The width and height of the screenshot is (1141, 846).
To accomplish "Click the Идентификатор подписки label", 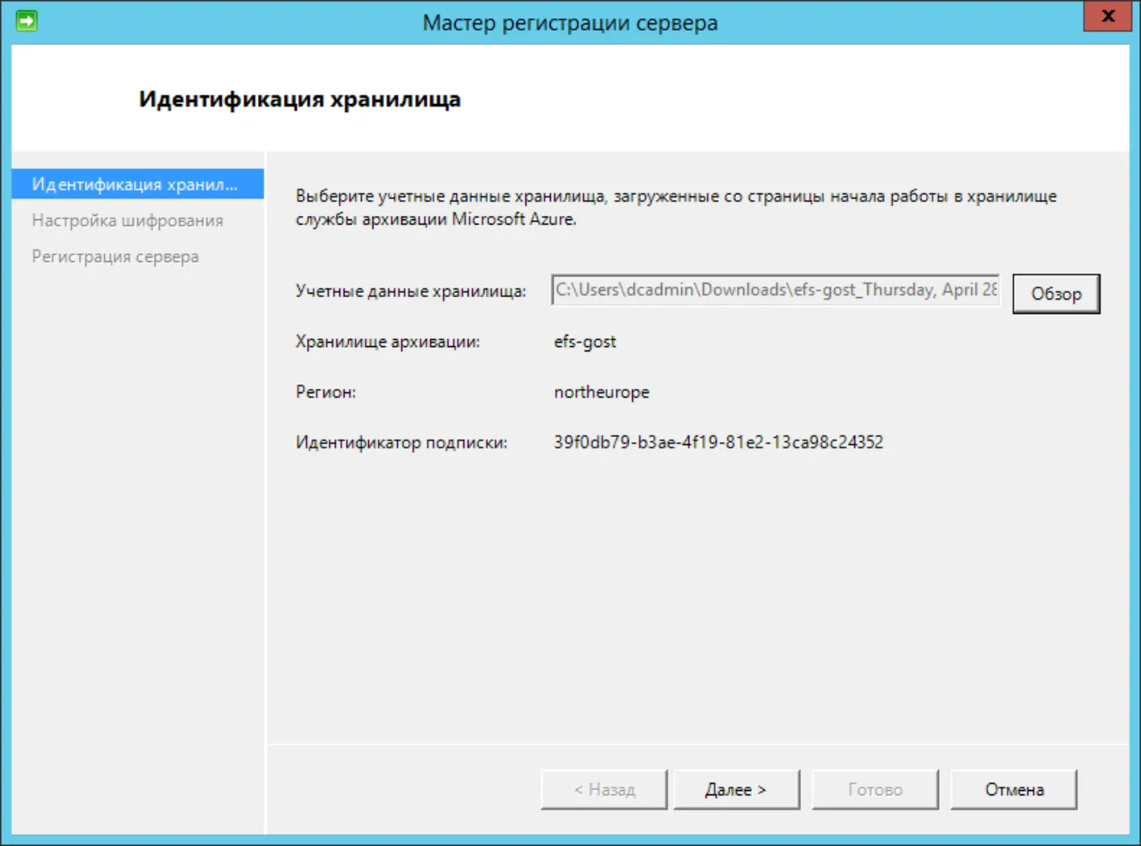I will (x=401, y=442).
